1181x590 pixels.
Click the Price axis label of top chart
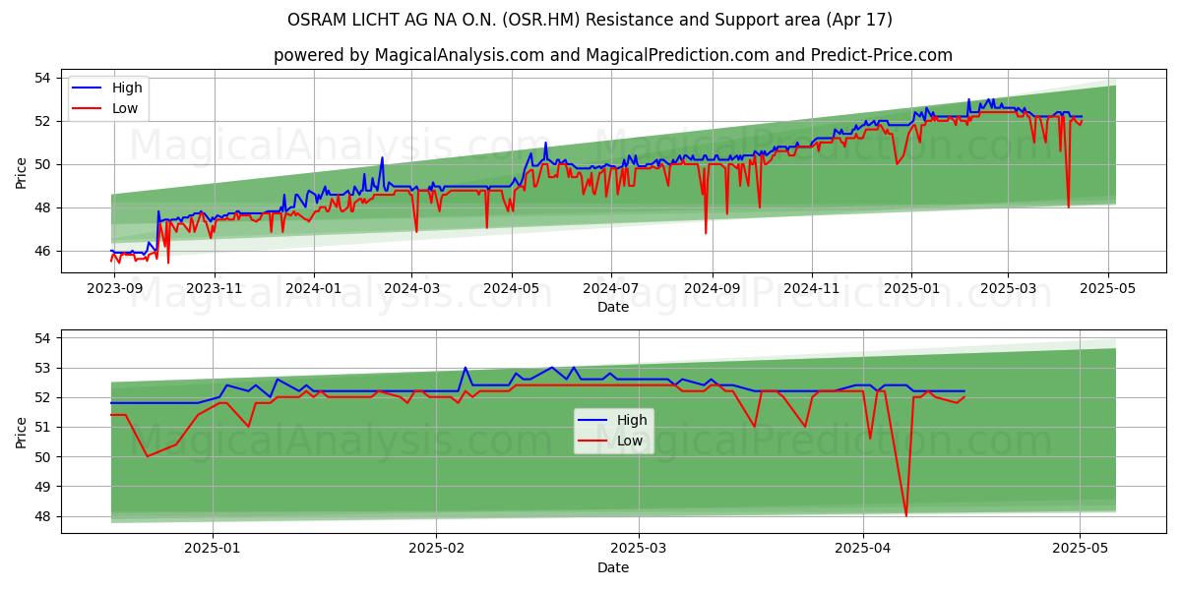coord(22,173)
